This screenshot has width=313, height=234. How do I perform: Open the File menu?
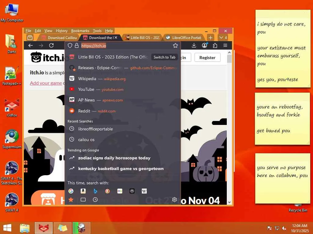click(28, 31)
